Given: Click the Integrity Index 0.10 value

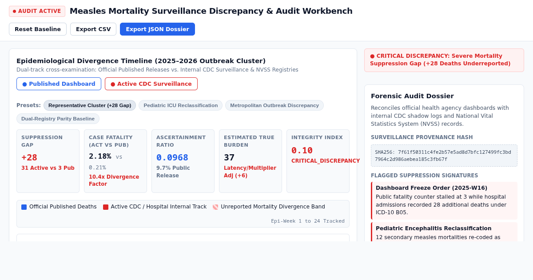Looking at the screenshot, I should pos(302,150).
